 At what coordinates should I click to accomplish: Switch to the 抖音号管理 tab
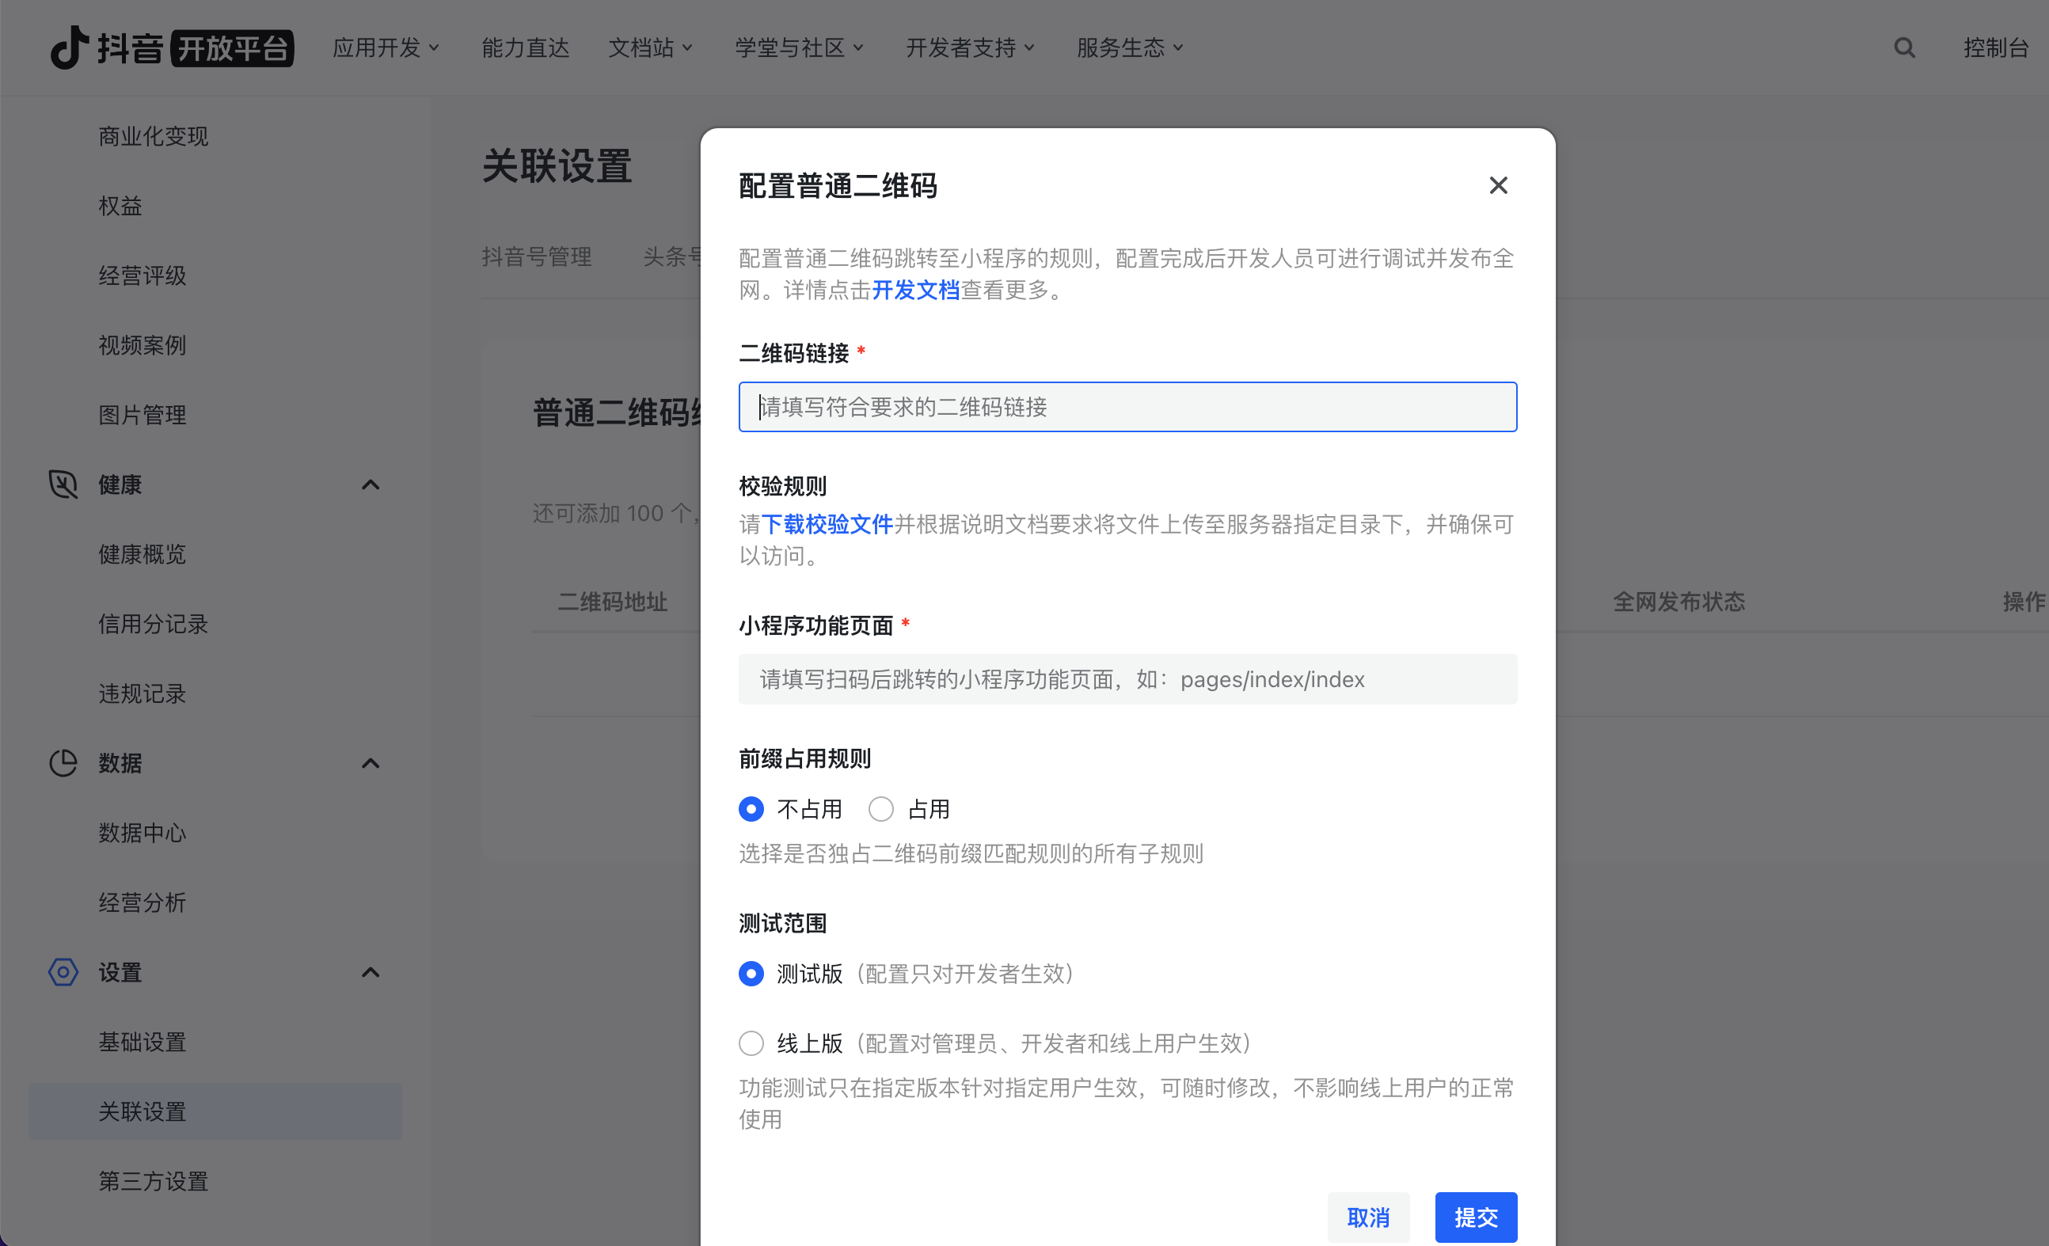pyautogui.click(x=536, y=256)
